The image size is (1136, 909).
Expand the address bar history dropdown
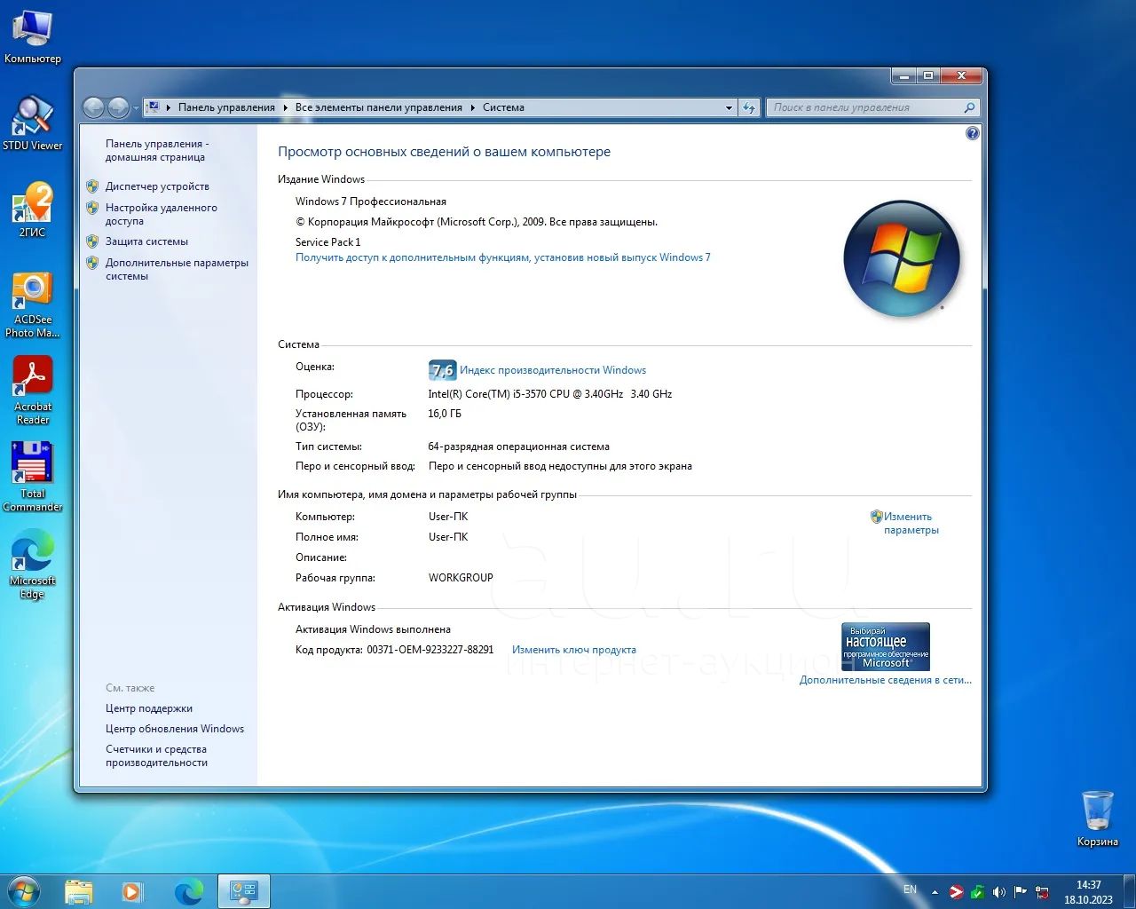730,107
